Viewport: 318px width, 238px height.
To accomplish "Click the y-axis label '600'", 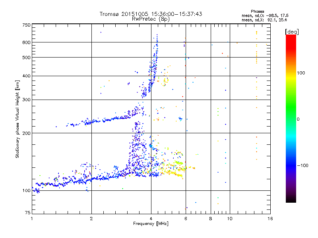I will point(26,42).
